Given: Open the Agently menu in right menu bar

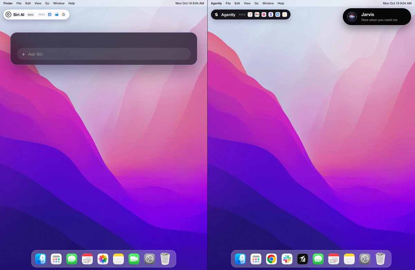Looking at the screenshot, I should (216, 3).
